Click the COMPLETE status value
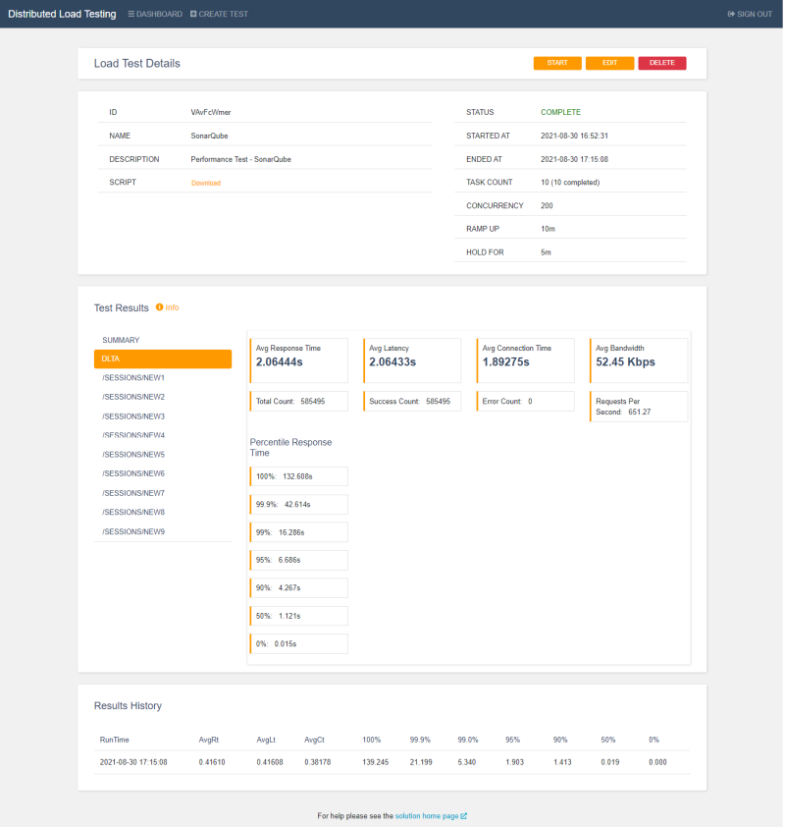785x828 pixels. (560, 113)
